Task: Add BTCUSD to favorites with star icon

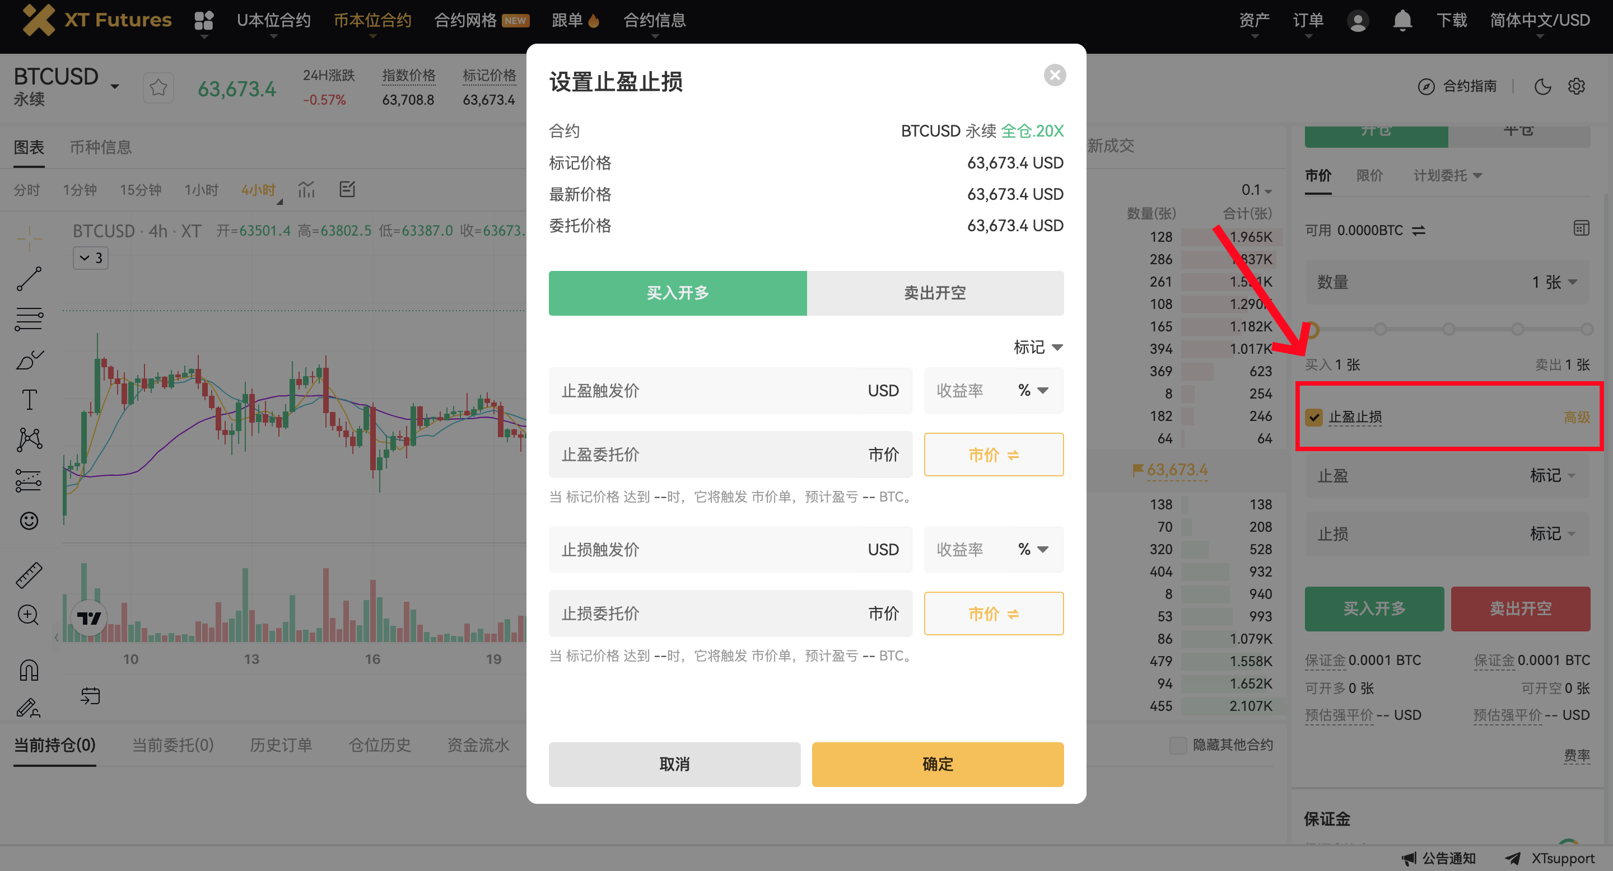Action: (x=158, y=87)
